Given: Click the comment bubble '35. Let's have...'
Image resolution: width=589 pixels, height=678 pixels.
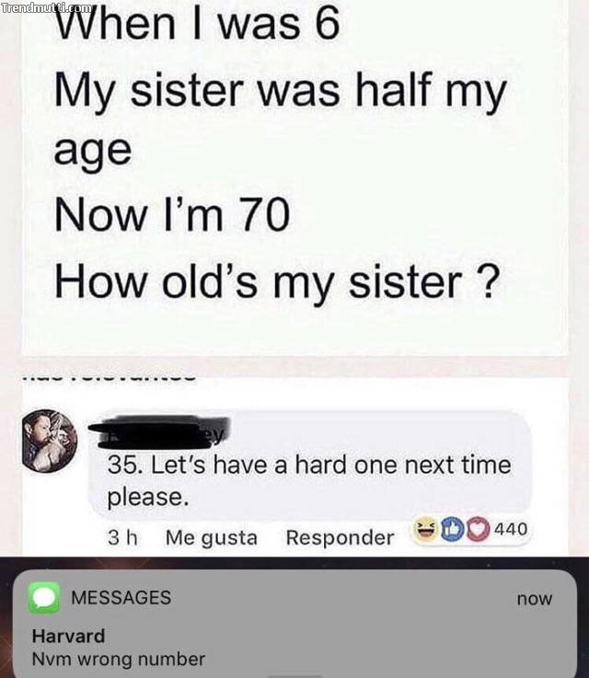Looking at the screenshot, I should 309,465.
